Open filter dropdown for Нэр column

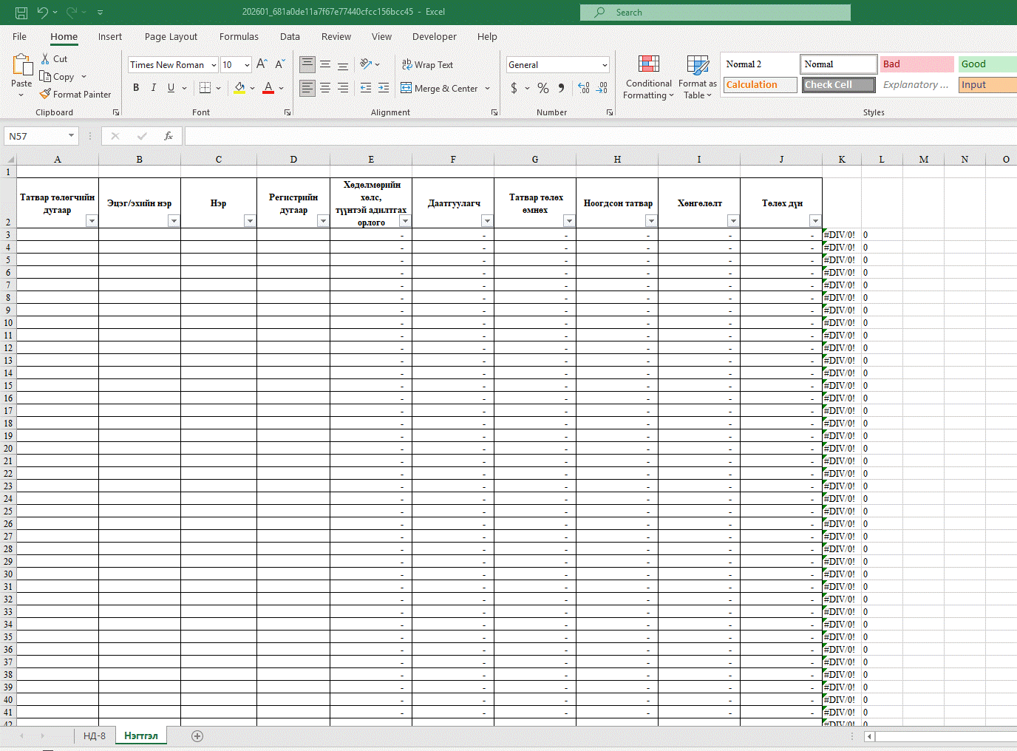[250, 221]
